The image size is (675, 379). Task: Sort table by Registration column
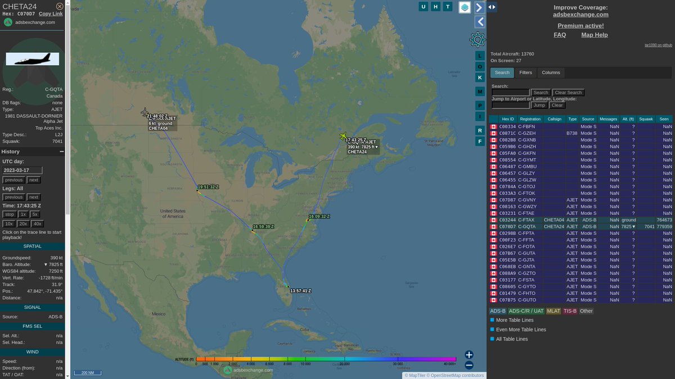tap(530, 119)
